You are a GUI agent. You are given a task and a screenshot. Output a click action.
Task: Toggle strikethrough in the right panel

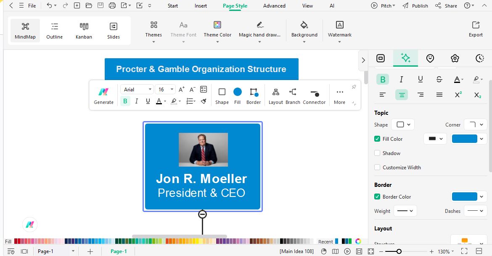[439, 79]
